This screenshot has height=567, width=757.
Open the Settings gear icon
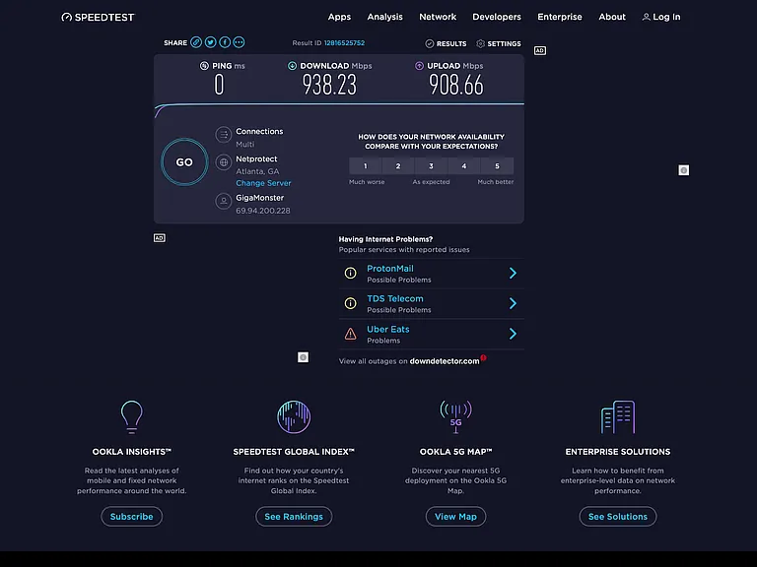click(x=480, y=44)
